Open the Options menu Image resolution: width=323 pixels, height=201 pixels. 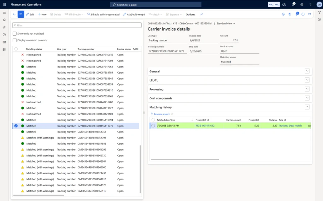coord(190,14)
